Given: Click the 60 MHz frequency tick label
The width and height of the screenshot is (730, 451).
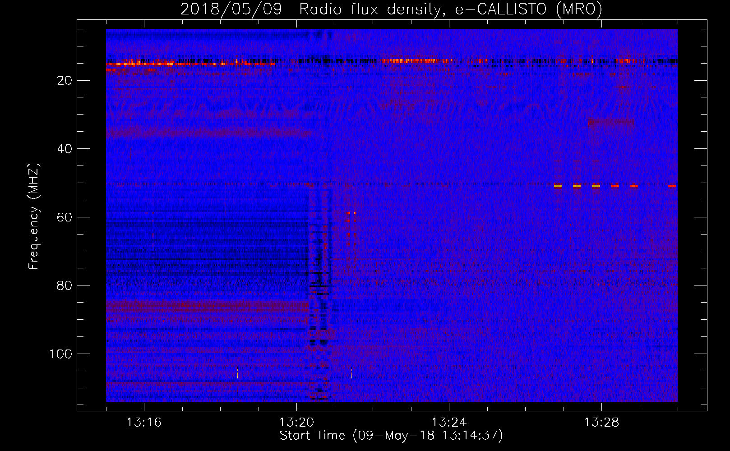Looking at the screenshot, I should (65, 217).
